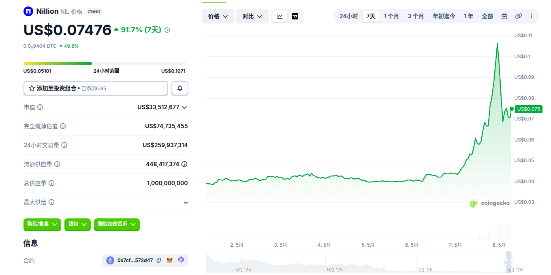Open the 购买/出售 dropdown
This screenshot has width=551, height=275.
click(43, 224)
